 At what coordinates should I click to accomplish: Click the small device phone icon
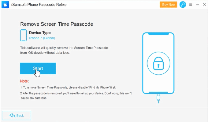[24, 35]
